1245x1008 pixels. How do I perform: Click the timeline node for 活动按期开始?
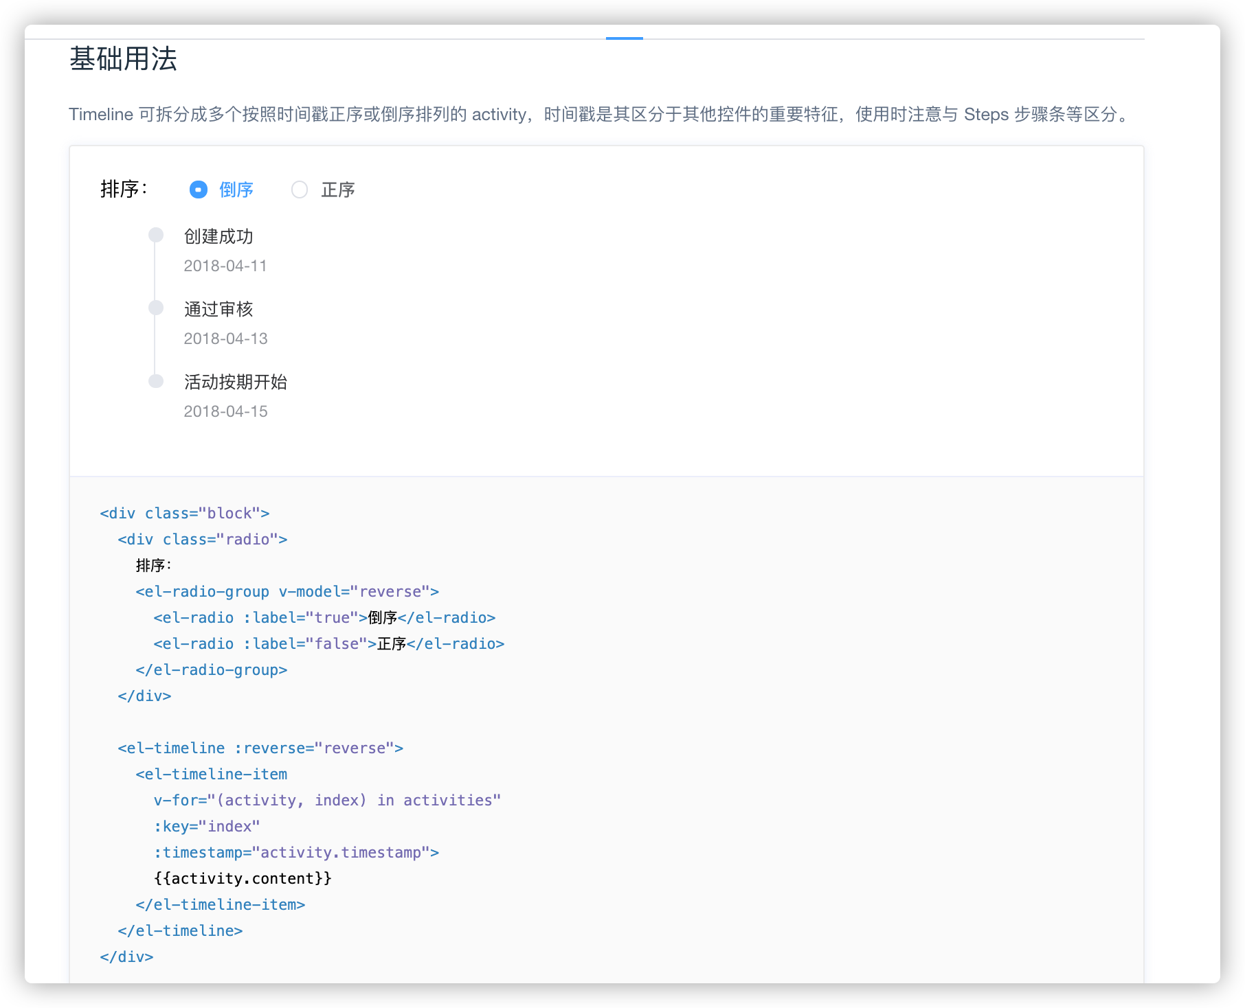[156, 381]
